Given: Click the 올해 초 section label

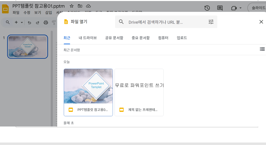Looking at the screenshot, I should 68,123.
